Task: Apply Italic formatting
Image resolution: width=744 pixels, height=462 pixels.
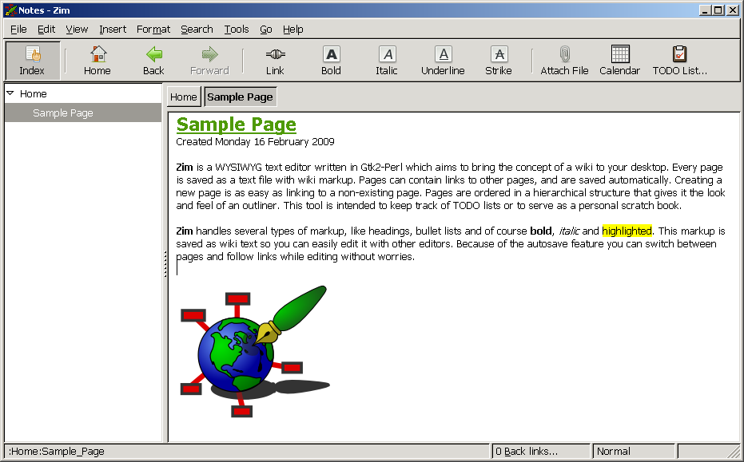Action: pos(387,61)
